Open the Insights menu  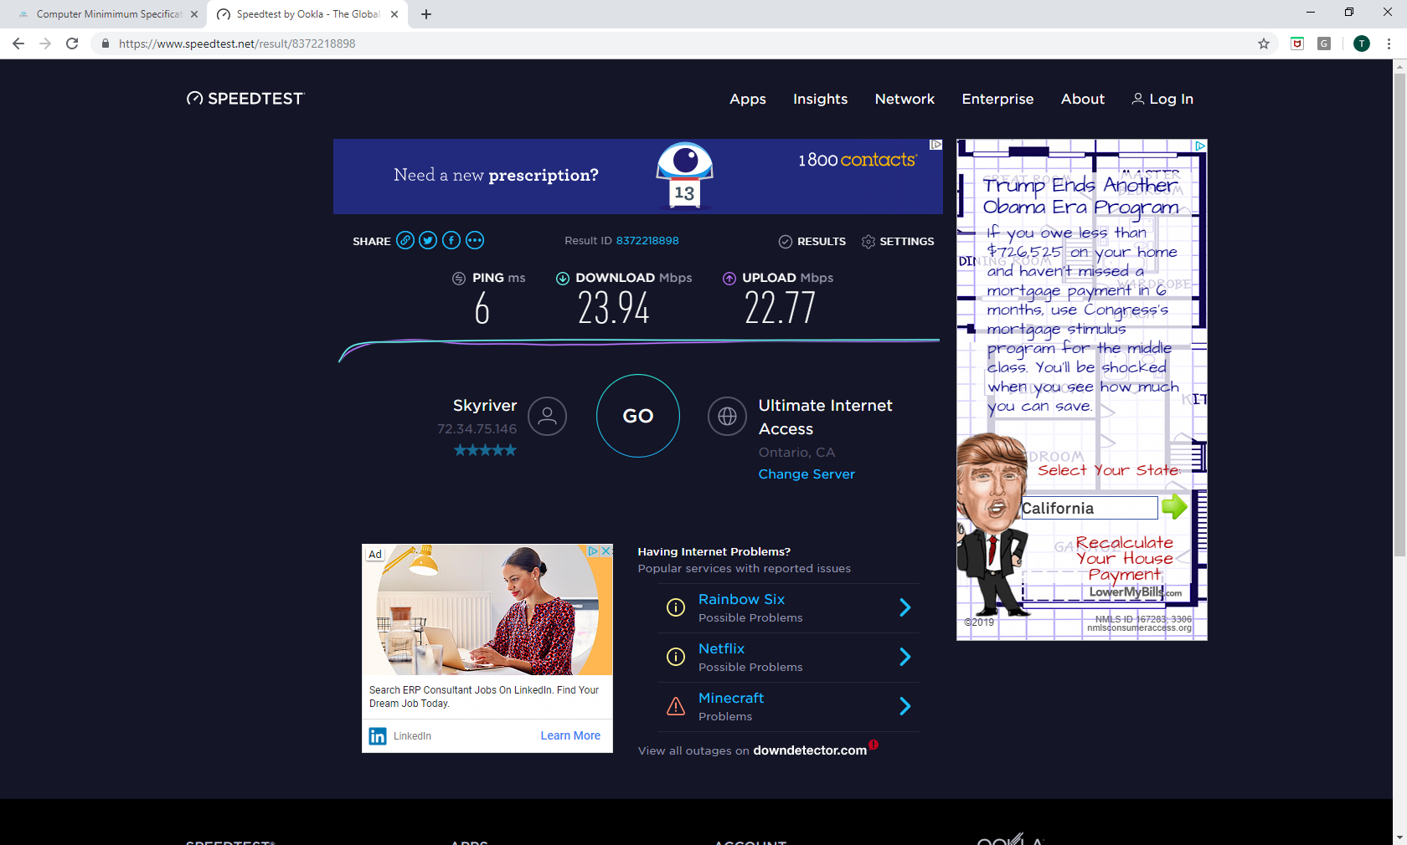point(821,99)
